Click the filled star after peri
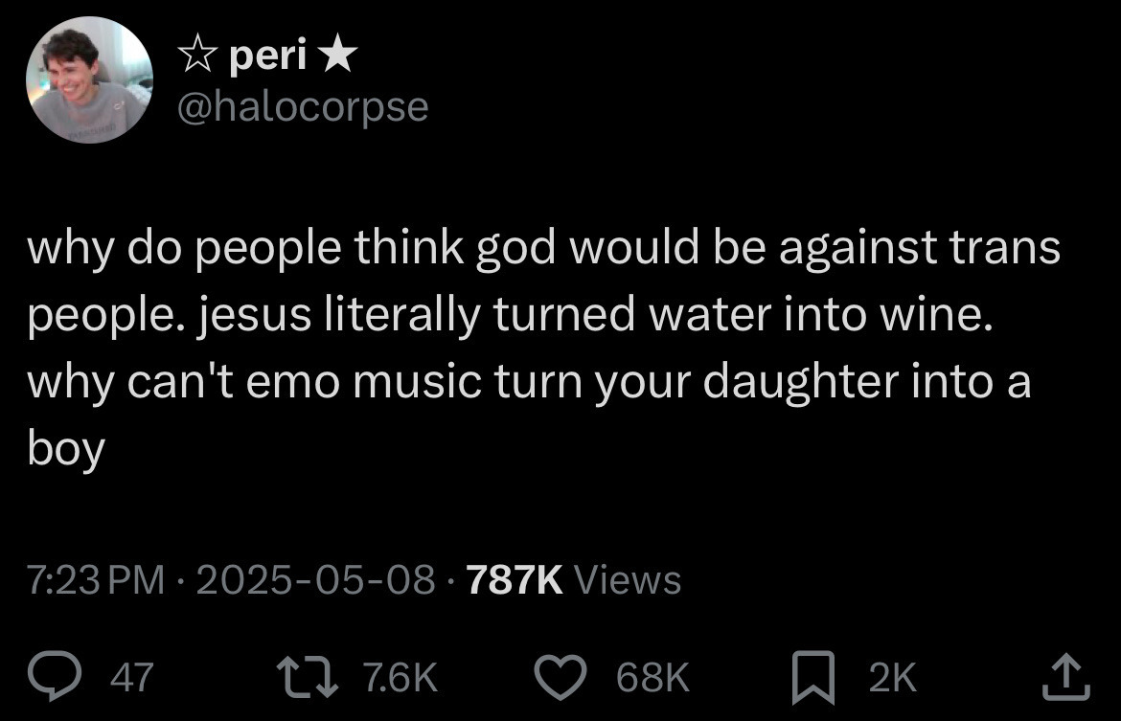This screenshot has height=721, width=1121. click(338, 55)
